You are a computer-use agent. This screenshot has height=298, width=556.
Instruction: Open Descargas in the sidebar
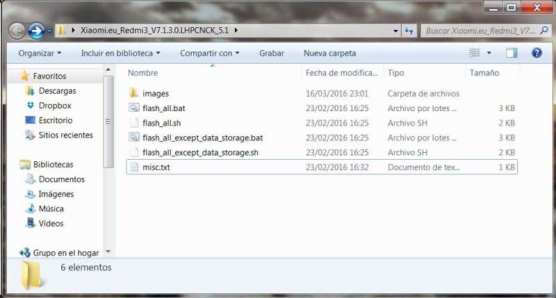coord(58,91)
